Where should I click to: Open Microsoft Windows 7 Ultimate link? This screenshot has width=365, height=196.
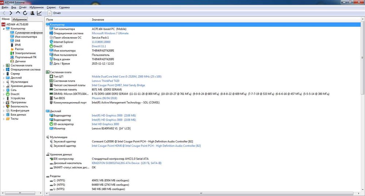110,33
